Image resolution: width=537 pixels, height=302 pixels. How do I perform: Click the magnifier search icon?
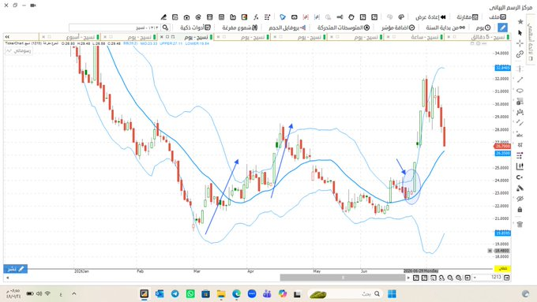(165, 28)
